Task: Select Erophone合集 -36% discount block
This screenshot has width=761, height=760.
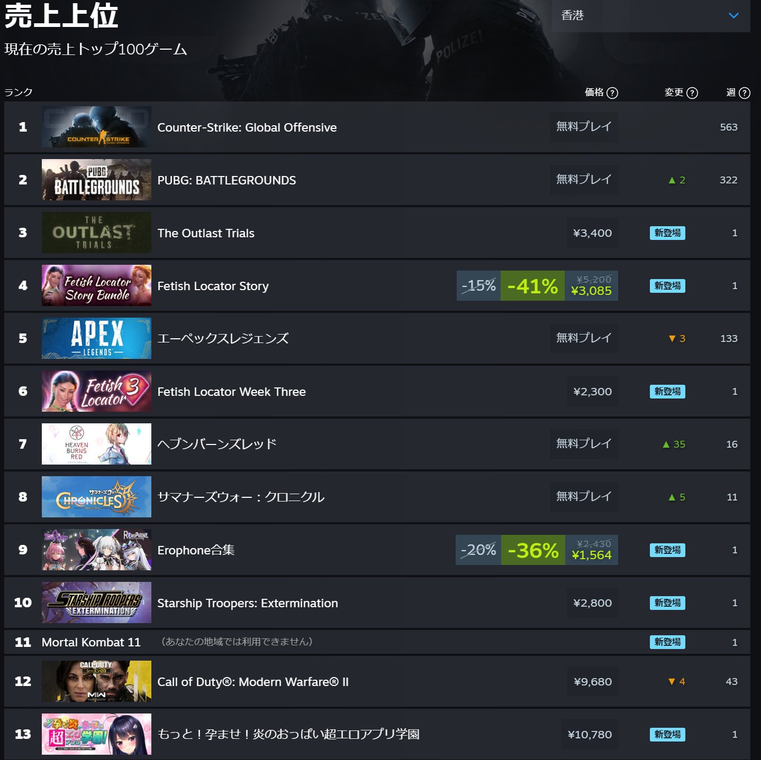Action: click(x=533, y=550)
